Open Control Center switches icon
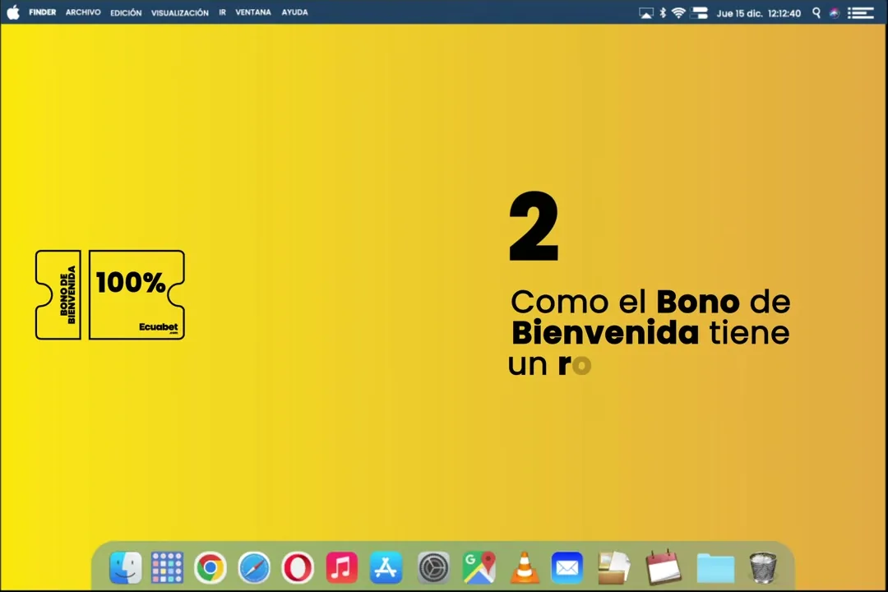Image resolution: width=888 pixels, height=592 pixels. pos(700,12)
